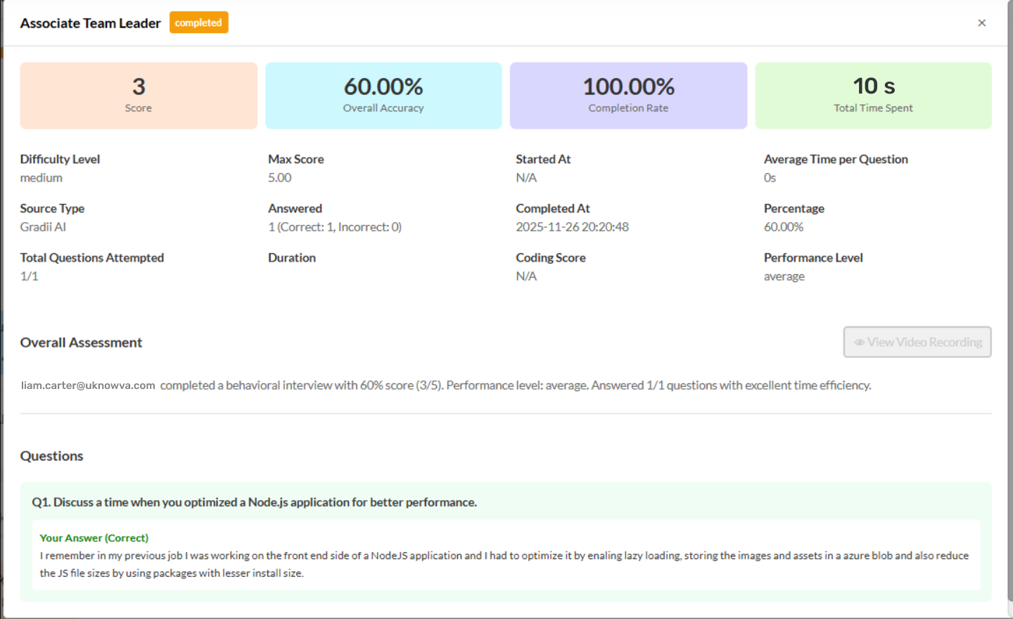Click the Source Type Gradii AI value

tap(43, 227)
